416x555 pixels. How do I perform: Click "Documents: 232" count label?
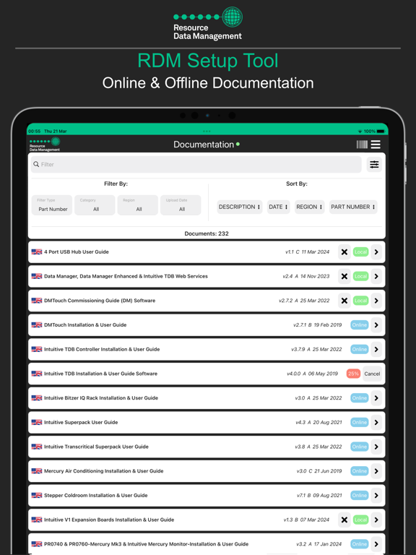coord(207,233)
